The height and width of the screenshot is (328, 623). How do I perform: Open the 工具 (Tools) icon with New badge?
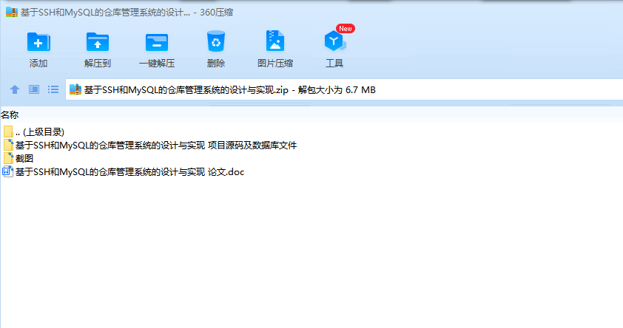335,41
